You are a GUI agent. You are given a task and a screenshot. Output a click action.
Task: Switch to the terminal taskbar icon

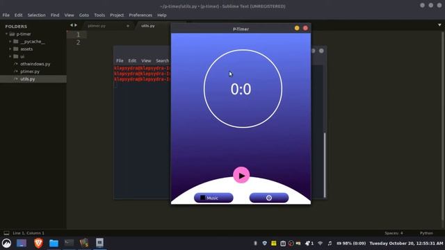[x=69, y=242]
